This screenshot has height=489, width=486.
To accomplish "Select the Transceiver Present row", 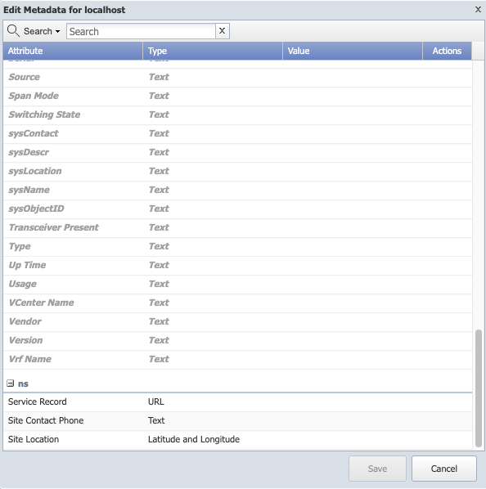I will coord(238,227).
